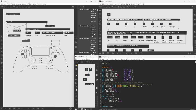Image resolution: width=196 pixels, height=110 pixels.
Task: Toggle patcher lock in Untitled window bottom toolbar
Action: coord(2,108)
